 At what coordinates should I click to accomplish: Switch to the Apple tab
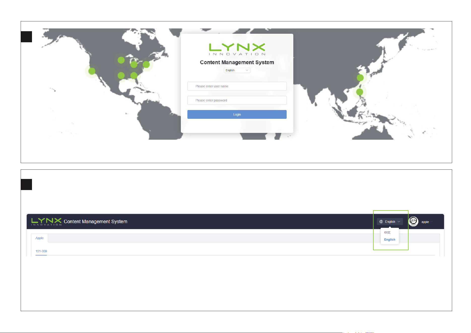click(40, 238)
